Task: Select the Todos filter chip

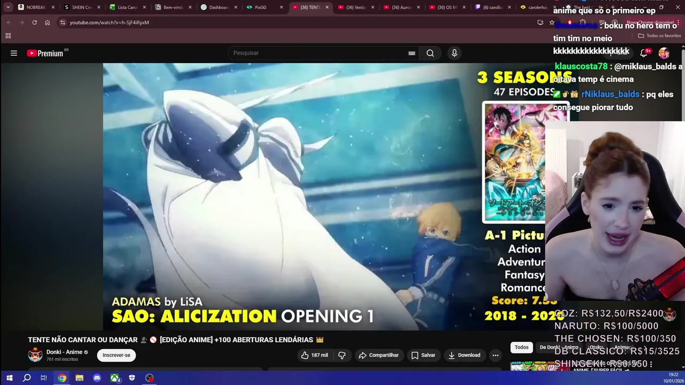Action: 521,347
